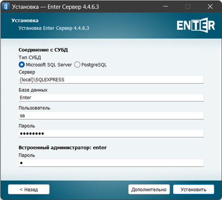This screenshot has width=222, height=200.
Task: Select the Microsoft SQL Server radio button
Action: [21, 65]
